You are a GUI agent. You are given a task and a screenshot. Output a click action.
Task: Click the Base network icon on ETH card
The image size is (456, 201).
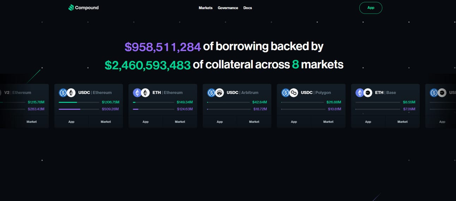point(368,93)
